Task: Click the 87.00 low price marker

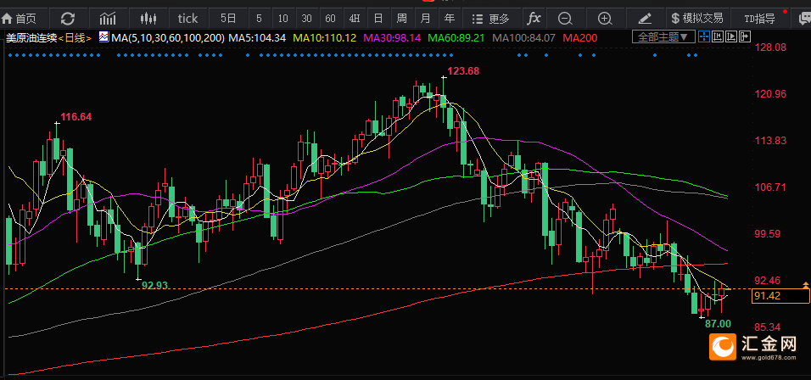Action: (x=718, y=324)
